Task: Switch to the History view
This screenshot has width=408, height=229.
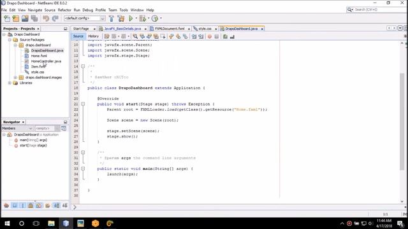Action: point(93,36)
